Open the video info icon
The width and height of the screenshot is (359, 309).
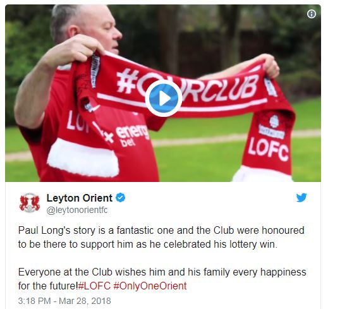[312, 14]
